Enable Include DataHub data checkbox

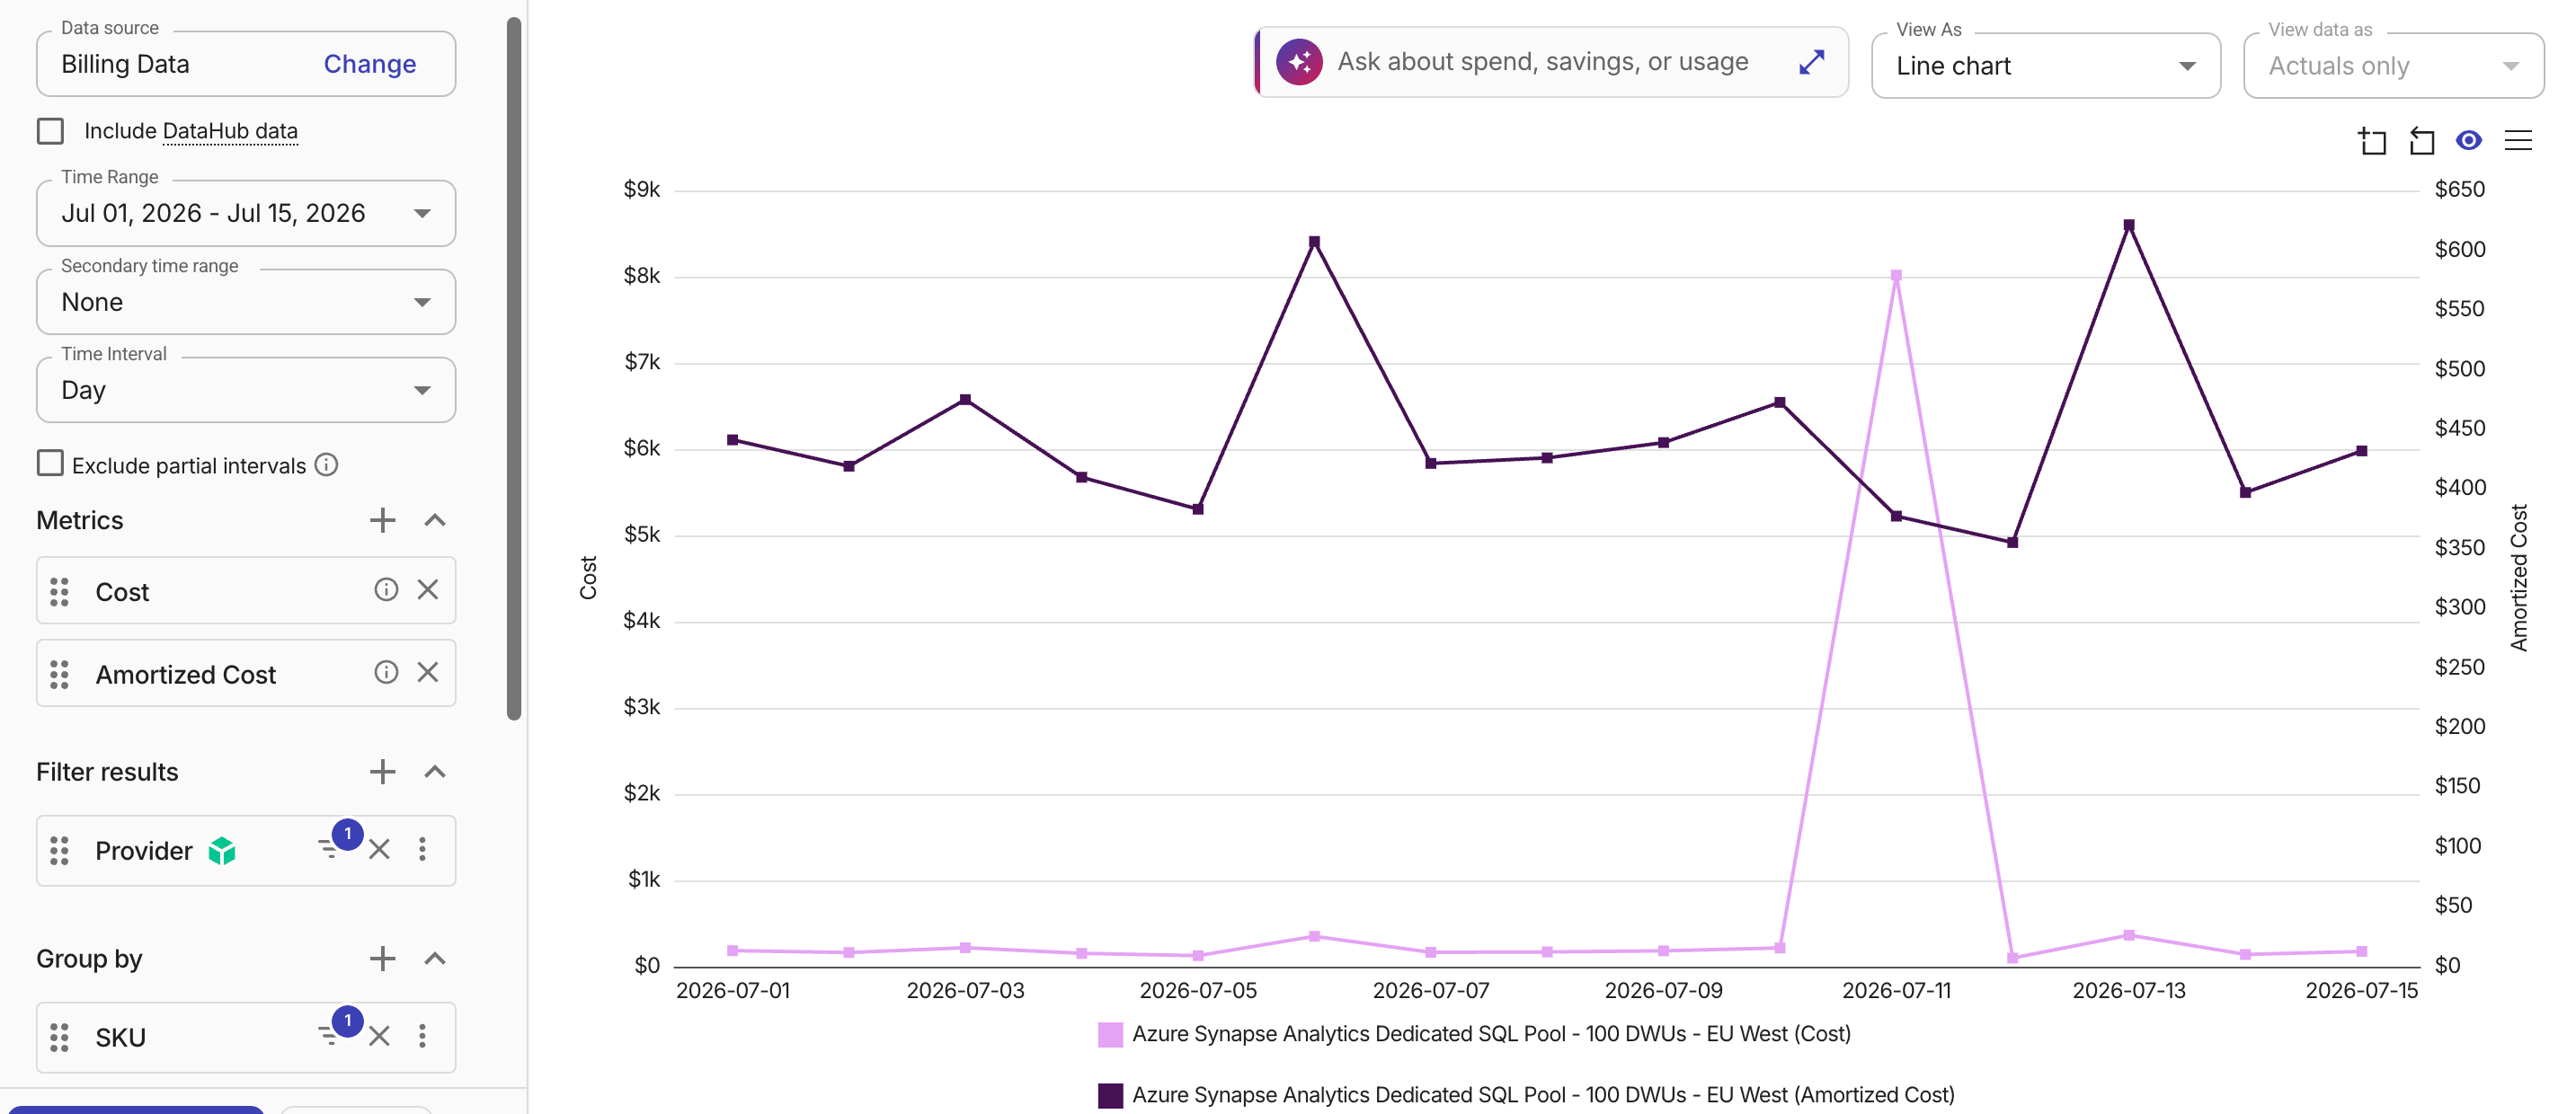pos(50,131)
